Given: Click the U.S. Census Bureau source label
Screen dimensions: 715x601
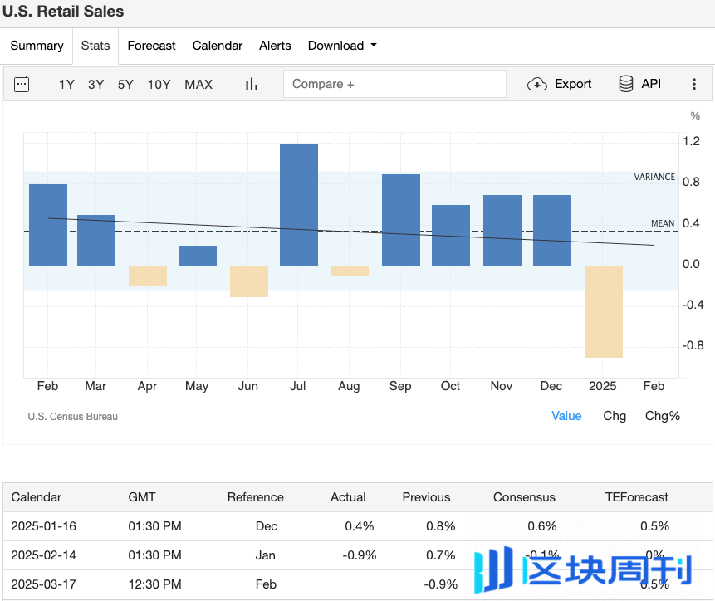Looking at the screenshot, I should tap(72, 417).
